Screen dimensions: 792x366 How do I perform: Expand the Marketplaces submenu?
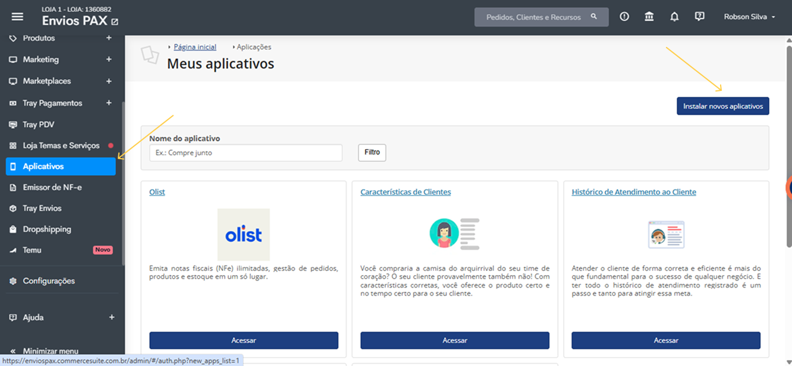pyautogui.click(x=109, y=81)
